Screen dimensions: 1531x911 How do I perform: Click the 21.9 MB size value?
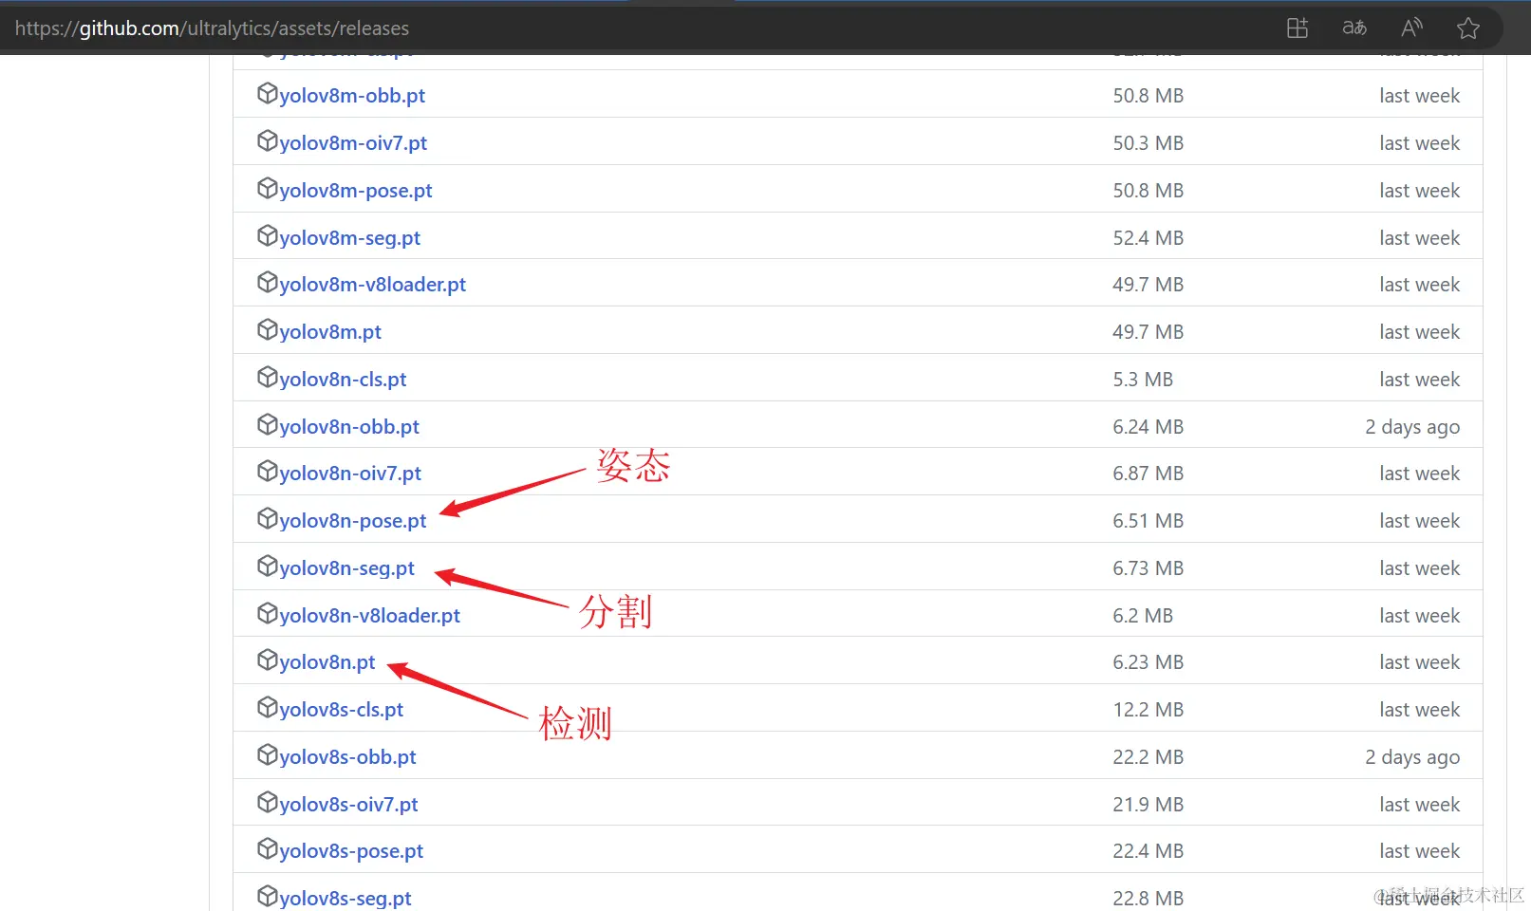pos(1148,805)
